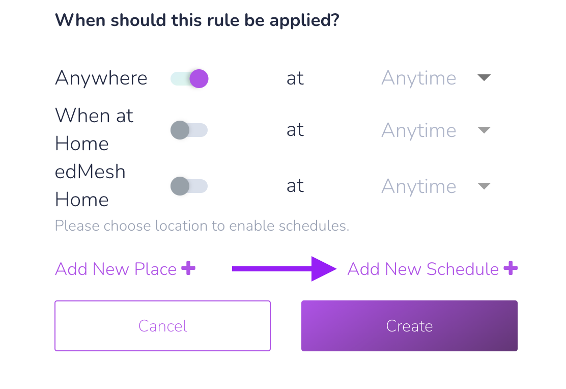Click plus icon beside Add New Place
Image resolution: width=566 pixels, height=389 pixels.
pos(188,268)
